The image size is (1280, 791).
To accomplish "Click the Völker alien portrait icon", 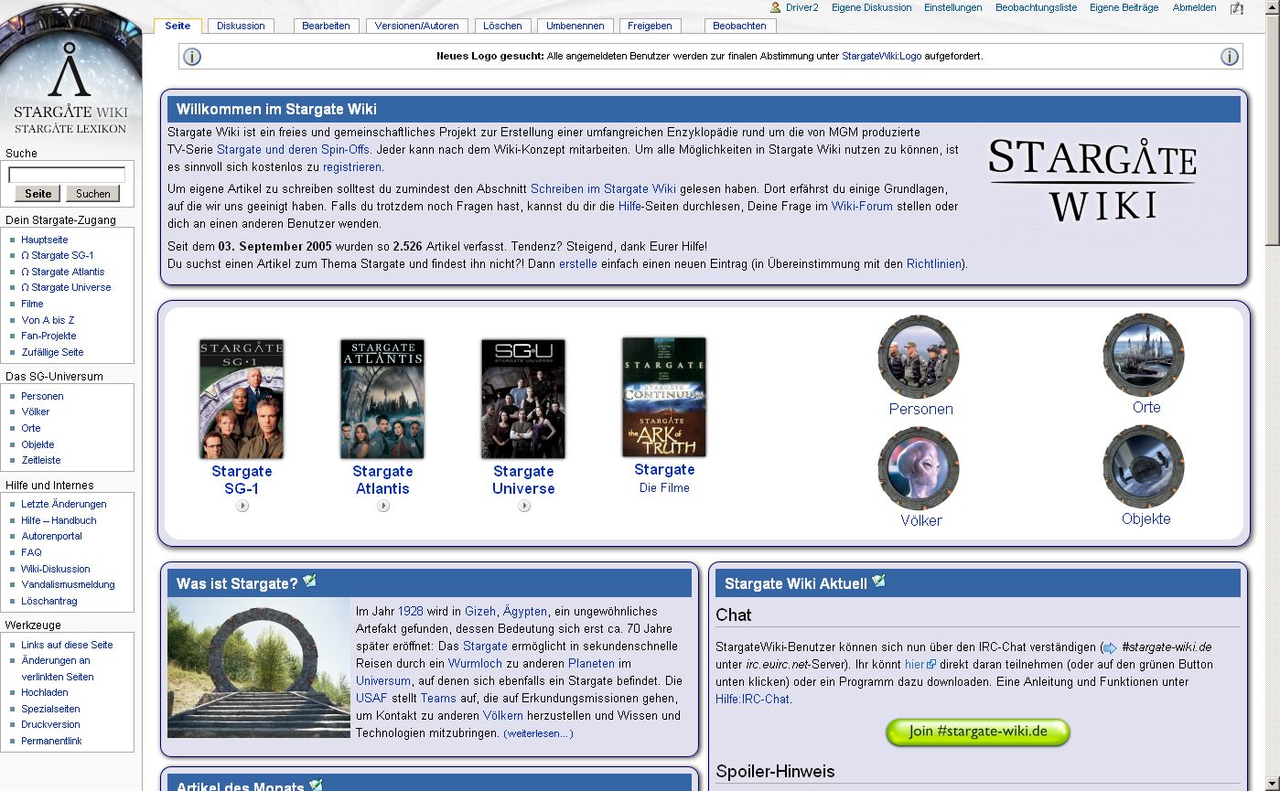I will [919, 468].
